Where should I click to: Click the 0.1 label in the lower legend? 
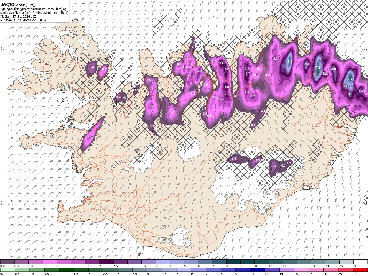coord(2,273)
